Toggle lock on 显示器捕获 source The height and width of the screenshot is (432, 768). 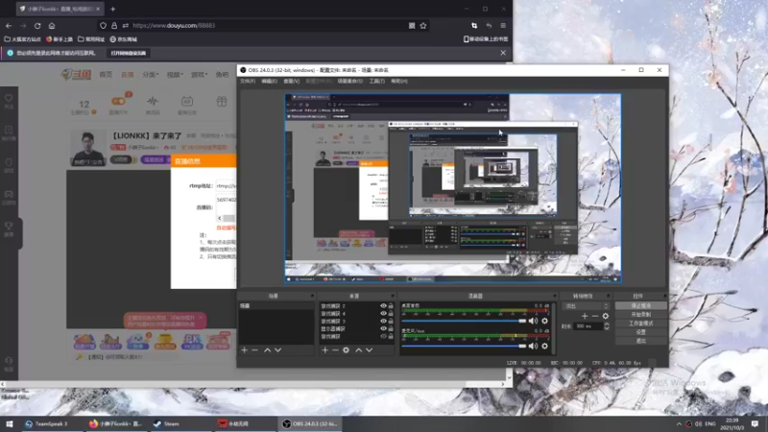391,328
